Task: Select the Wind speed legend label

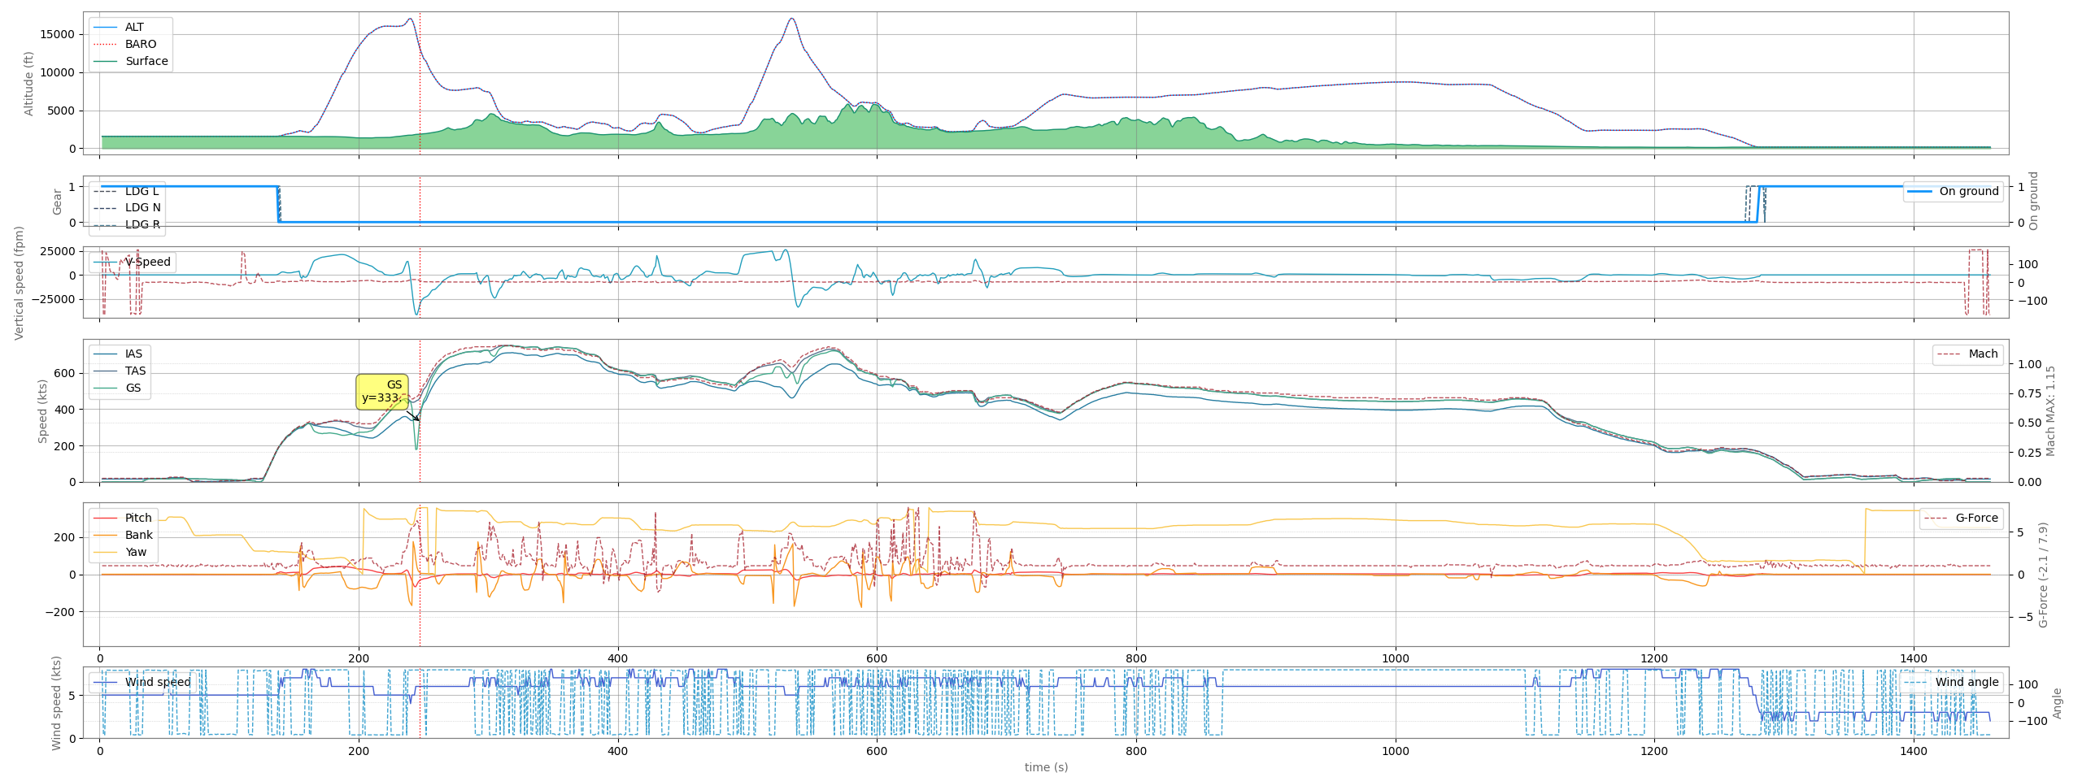Action: 158,682
